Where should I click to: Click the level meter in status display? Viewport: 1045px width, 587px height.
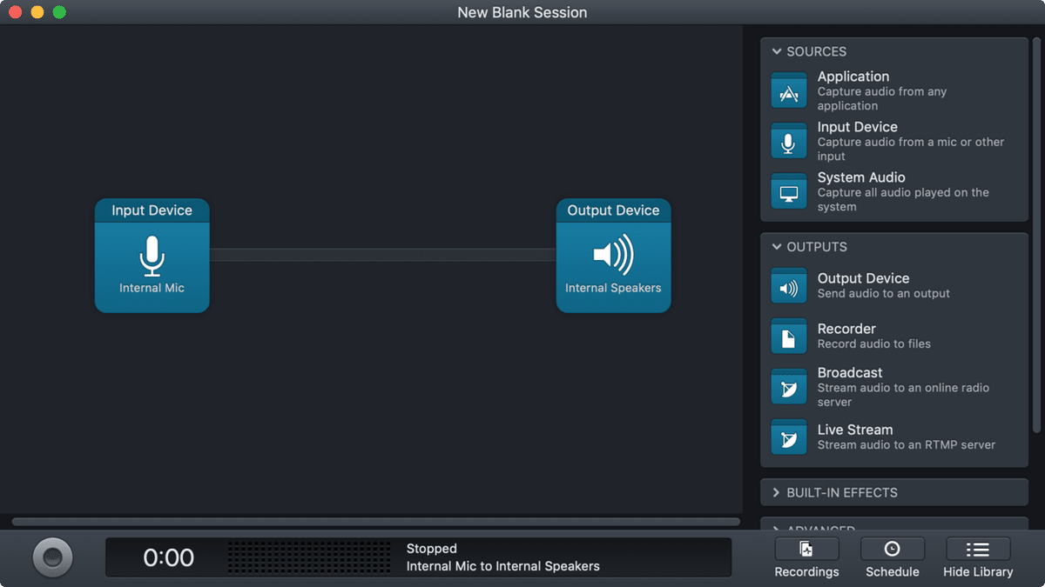309,557
